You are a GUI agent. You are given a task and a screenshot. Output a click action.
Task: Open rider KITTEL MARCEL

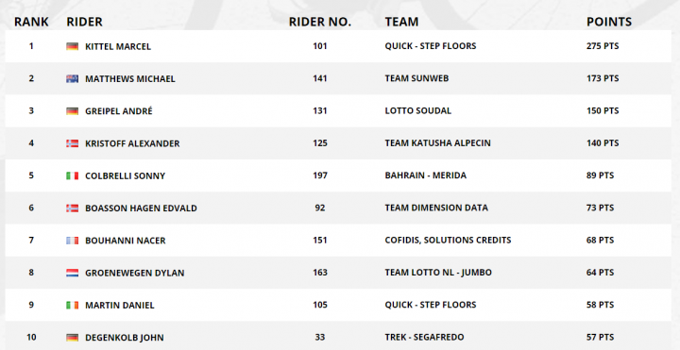(118, 46)
